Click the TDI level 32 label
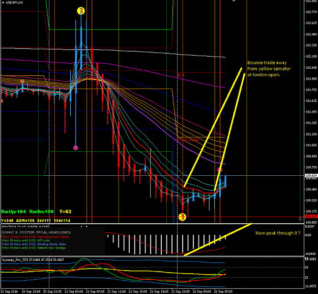Viewport: 318px width, 294px height. (x=307, y=277)
